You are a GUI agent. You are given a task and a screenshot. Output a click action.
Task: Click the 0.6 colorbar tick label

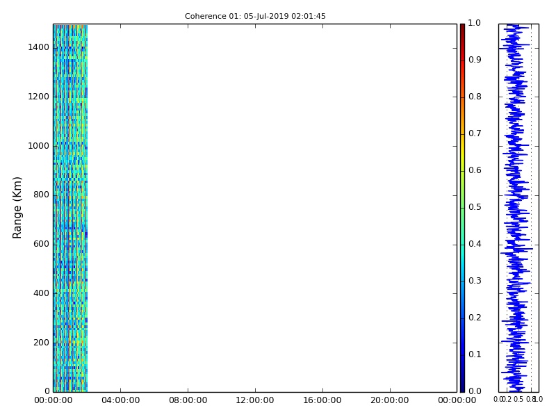point(475,170)
